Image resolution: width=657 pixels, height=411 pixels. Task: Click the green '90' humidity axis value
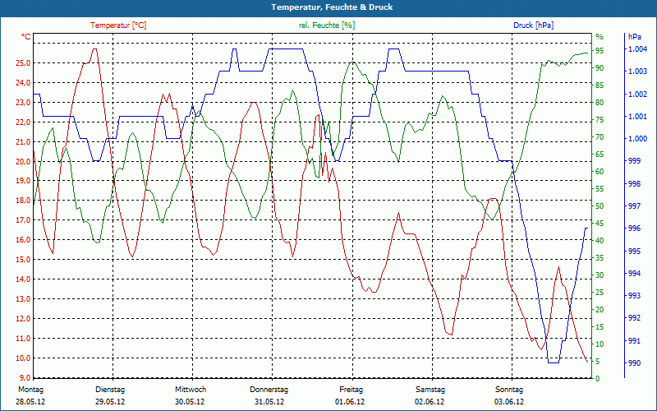point(600,68)
